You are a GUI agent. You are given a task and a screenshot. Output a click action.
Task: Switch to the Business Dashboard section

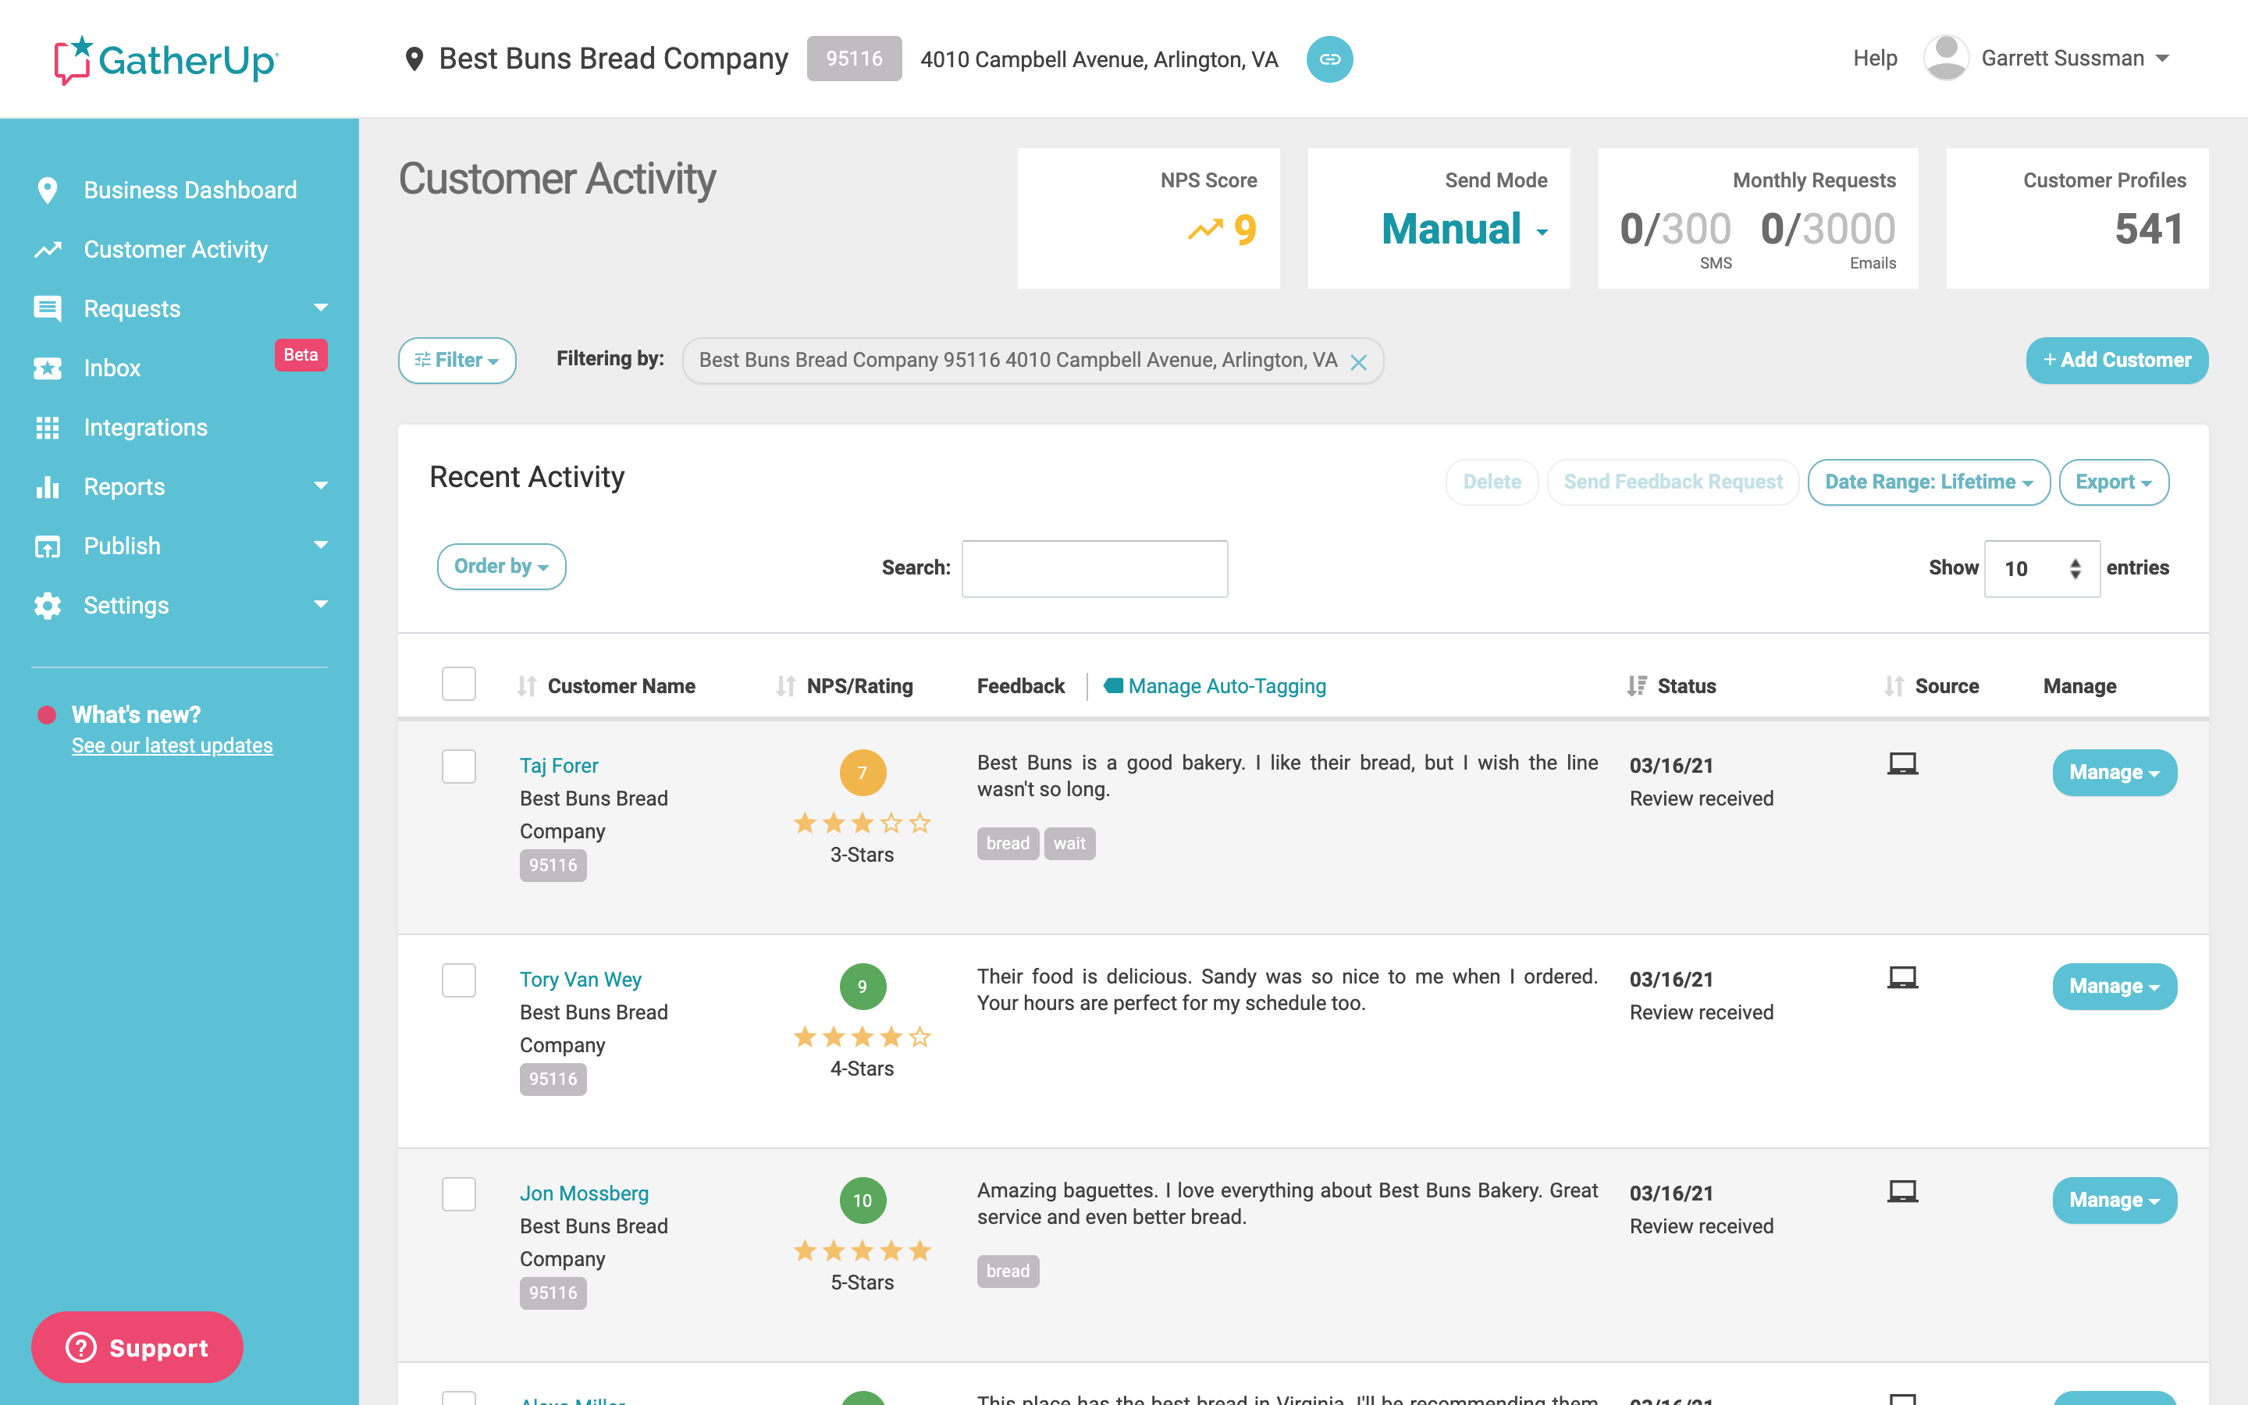click(x=190, y=190)
